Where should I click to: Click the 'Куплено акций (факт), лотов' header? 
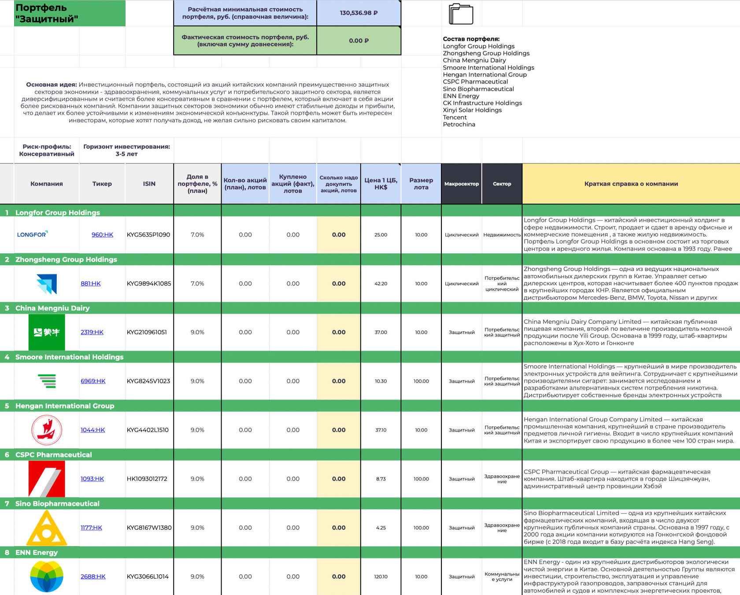[x=293, y=184]
